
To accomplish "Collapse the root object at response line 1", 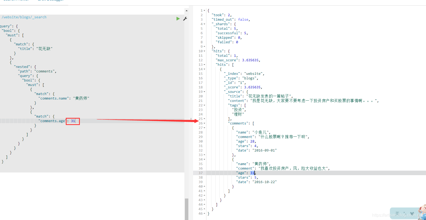I will pos(204,11).
